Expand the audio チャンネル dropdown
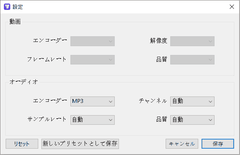 coord(192,101)
